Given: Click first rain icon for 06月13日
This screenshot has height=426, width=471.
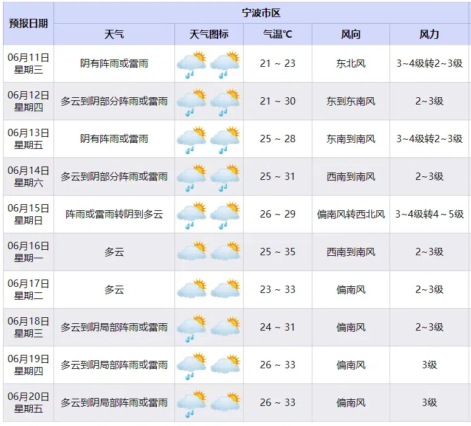Looking at the screenshot, I should coord(191,140).
